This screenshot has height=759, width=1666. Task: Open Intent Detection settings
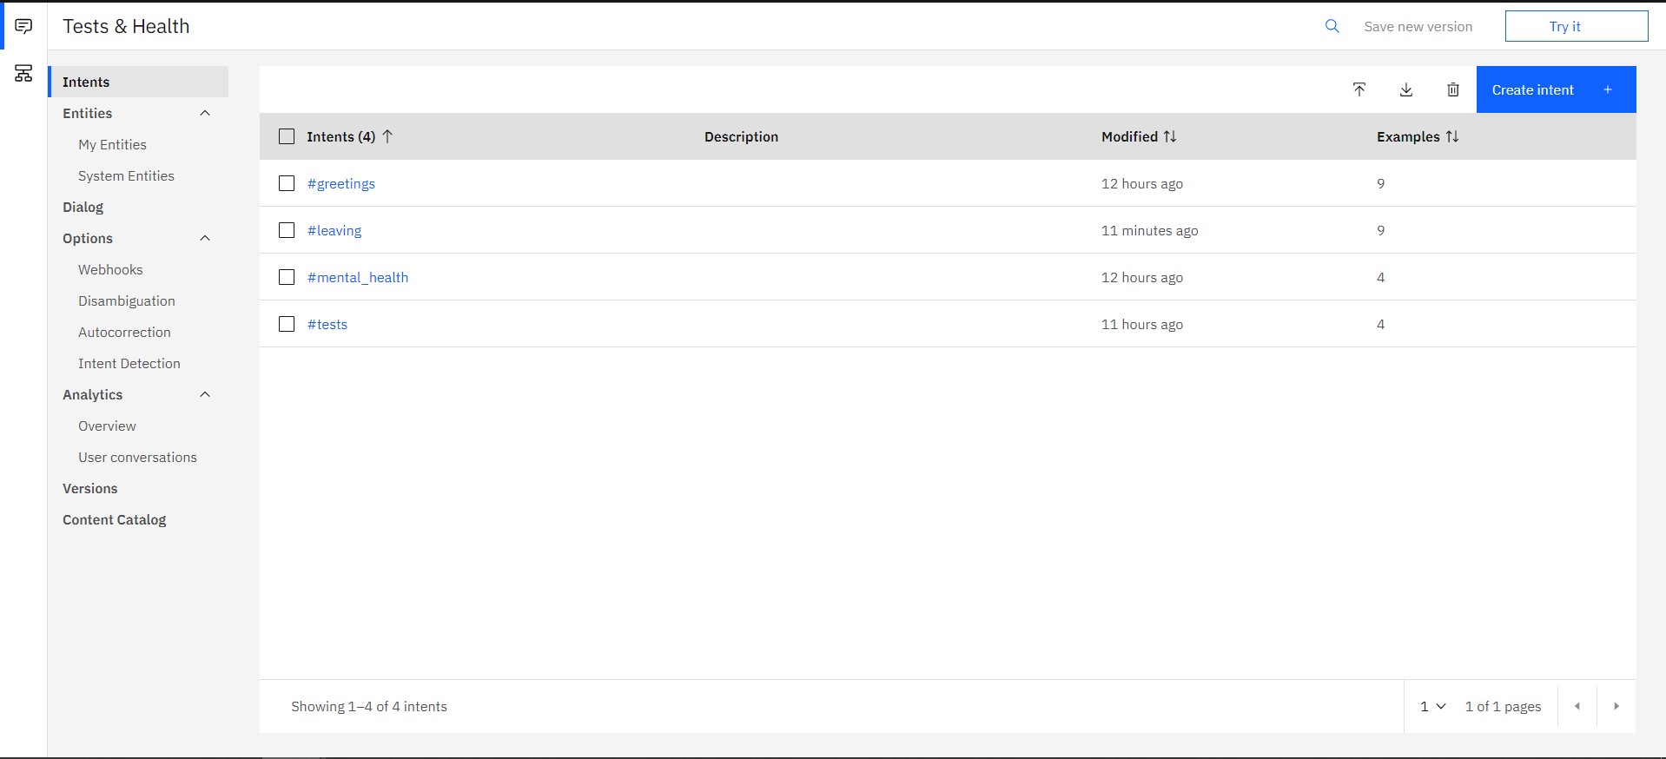pyautogui.click(x=129, y=363)
